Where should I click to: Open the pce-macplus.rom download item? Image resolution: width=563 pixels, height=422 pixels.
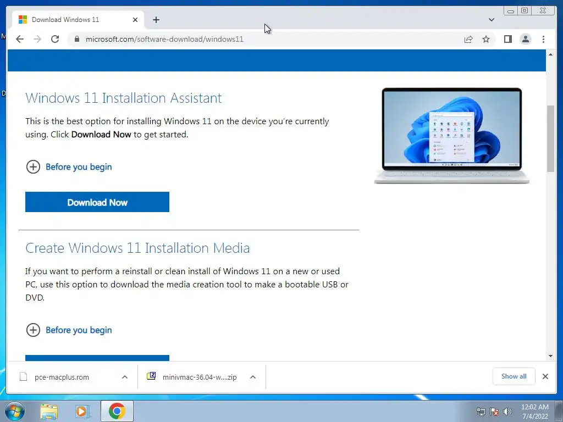click(x=62, y=377)
